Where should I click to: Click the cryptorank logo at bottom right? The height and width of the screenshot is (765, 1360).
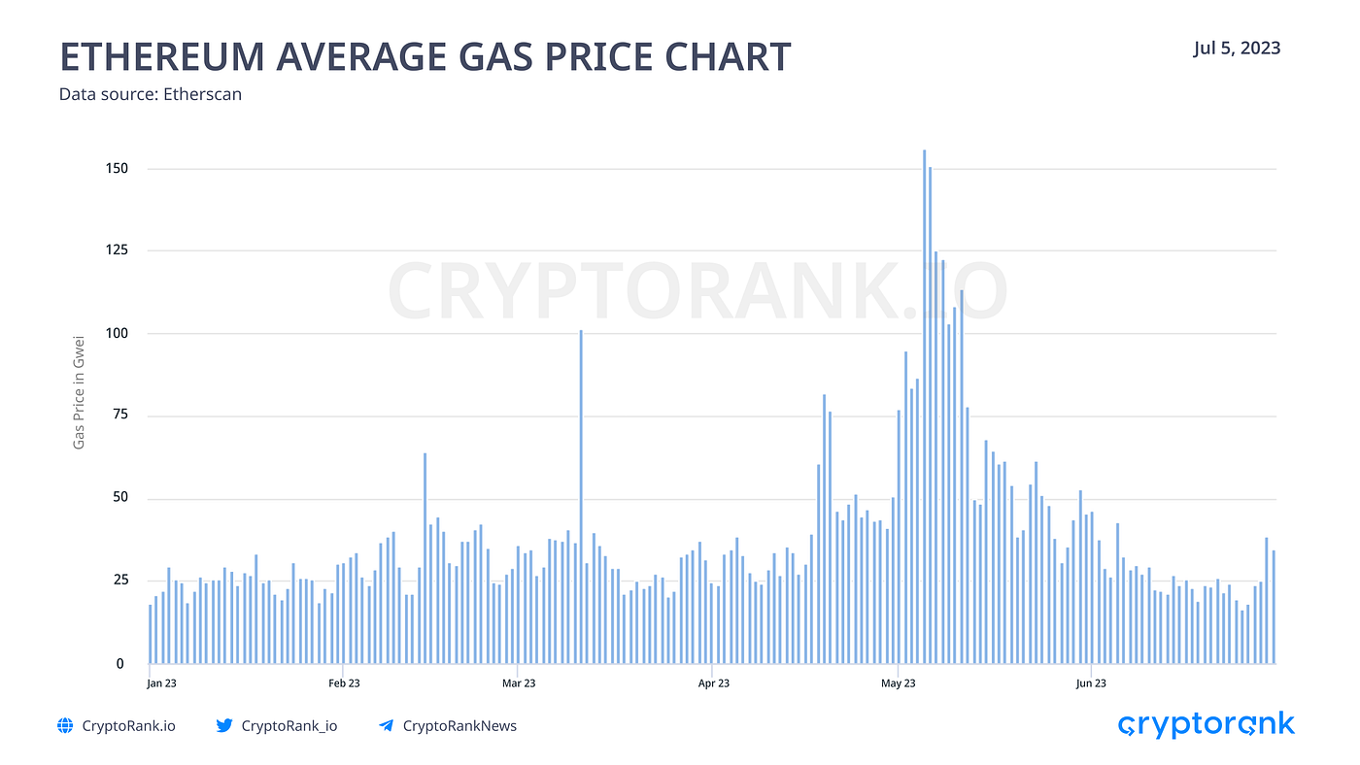coord(1206,724)
